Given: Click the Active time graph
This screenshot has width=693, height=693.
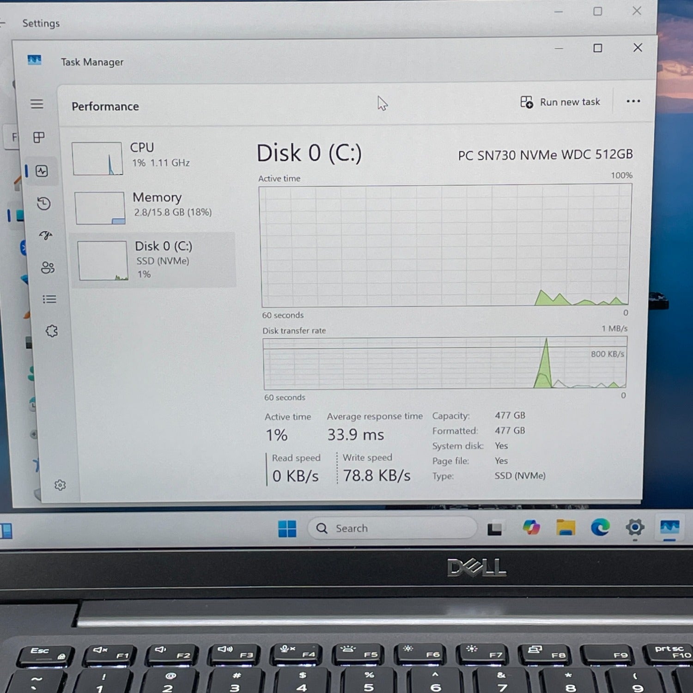Looking at the screenshot, I should point(445,246).
